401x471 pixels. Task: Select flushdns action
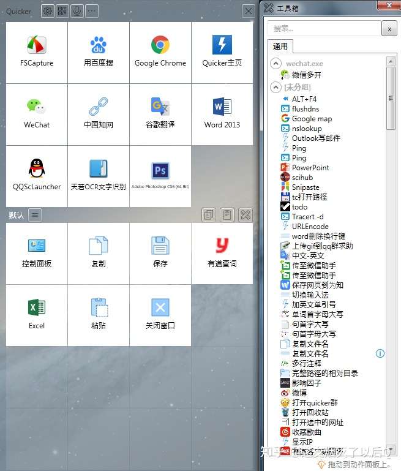point(300,109)
